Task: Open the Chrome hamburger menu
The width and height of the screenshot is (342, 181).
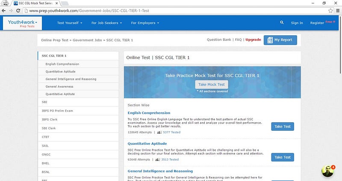Action: pyautogui.click(x=338, y=11)
